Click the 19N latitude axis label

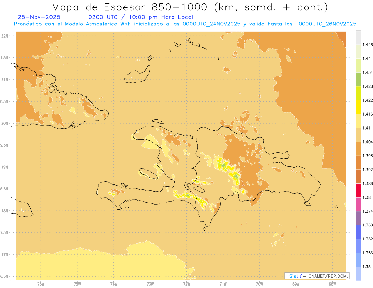[5, 167]
